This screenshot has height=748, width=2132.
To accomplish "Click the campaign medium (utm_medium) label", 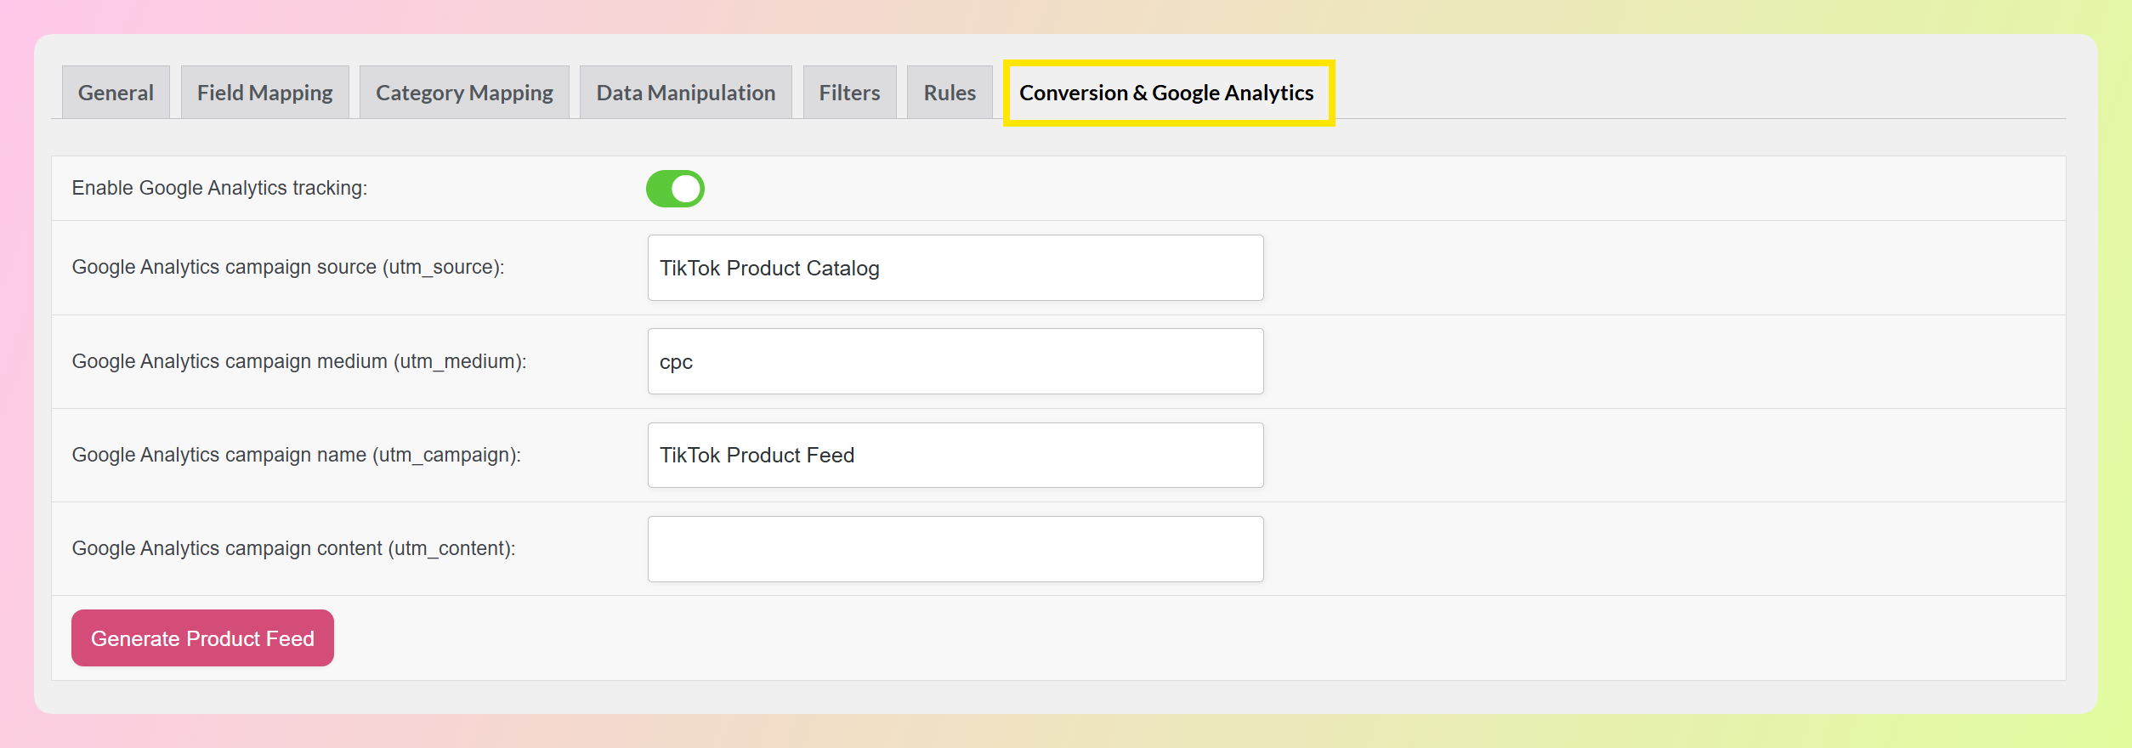I will coord(298,361).
